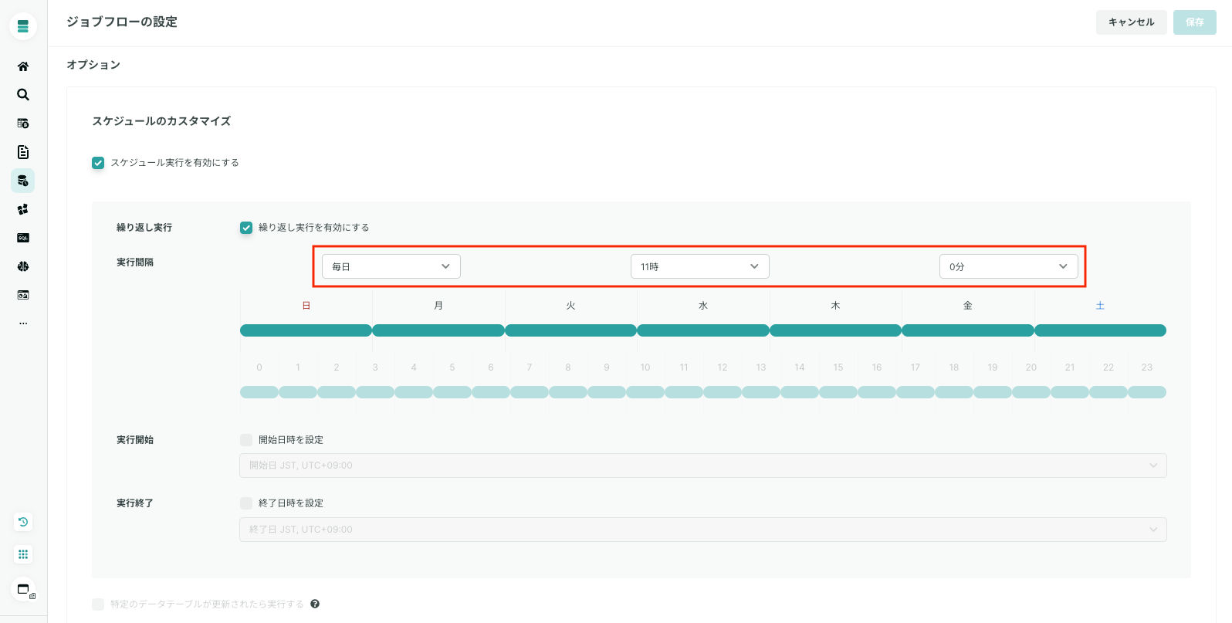1232x623 pixels.
Task: Open the 開始日 JST date dropdown
Action: pos(703,466)
